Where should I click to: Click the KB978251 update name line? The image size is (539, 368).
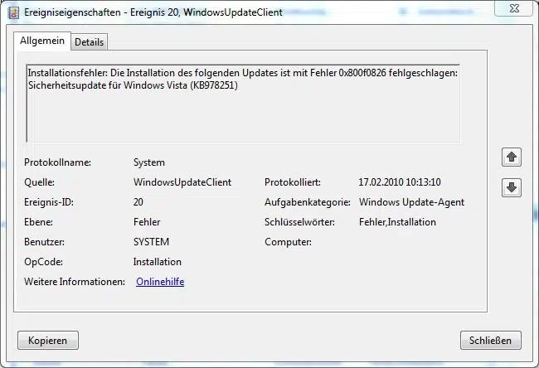pyautogui.click(x=133, y=85)
